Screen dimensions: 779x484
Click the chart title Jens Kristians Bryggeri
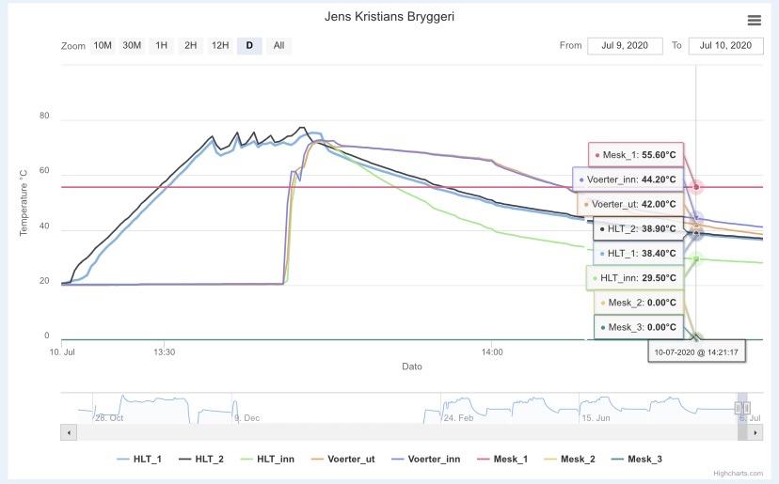pos(389,16)
